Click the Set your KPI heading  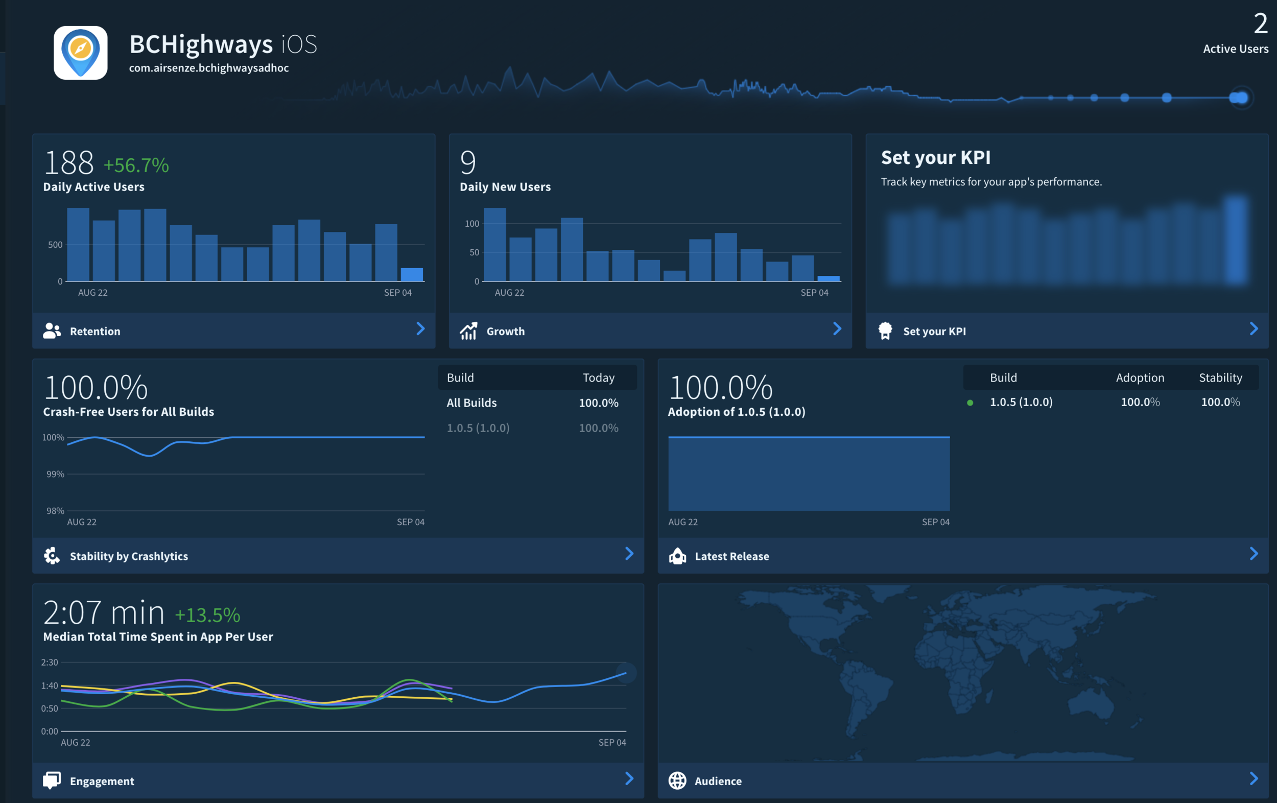point(935,157)
